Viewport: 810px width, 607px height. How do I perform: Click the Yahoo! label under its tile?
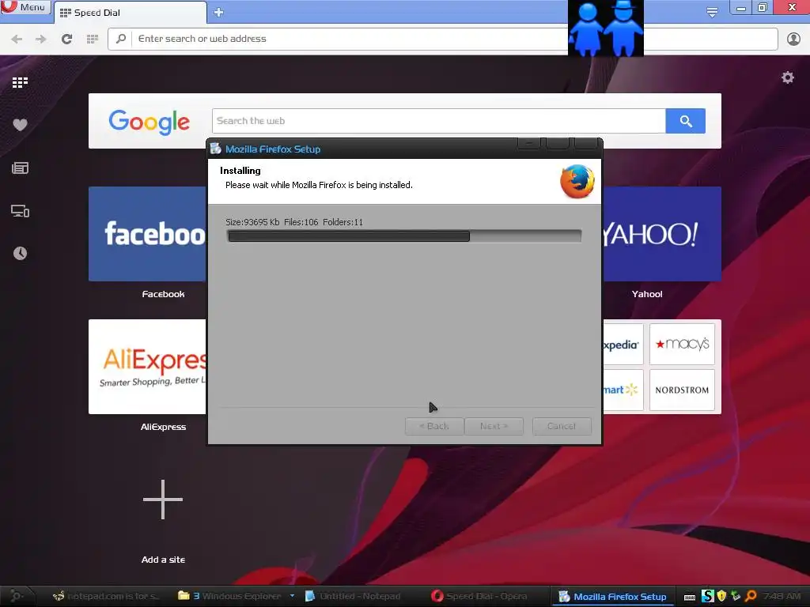coord(647,294)
